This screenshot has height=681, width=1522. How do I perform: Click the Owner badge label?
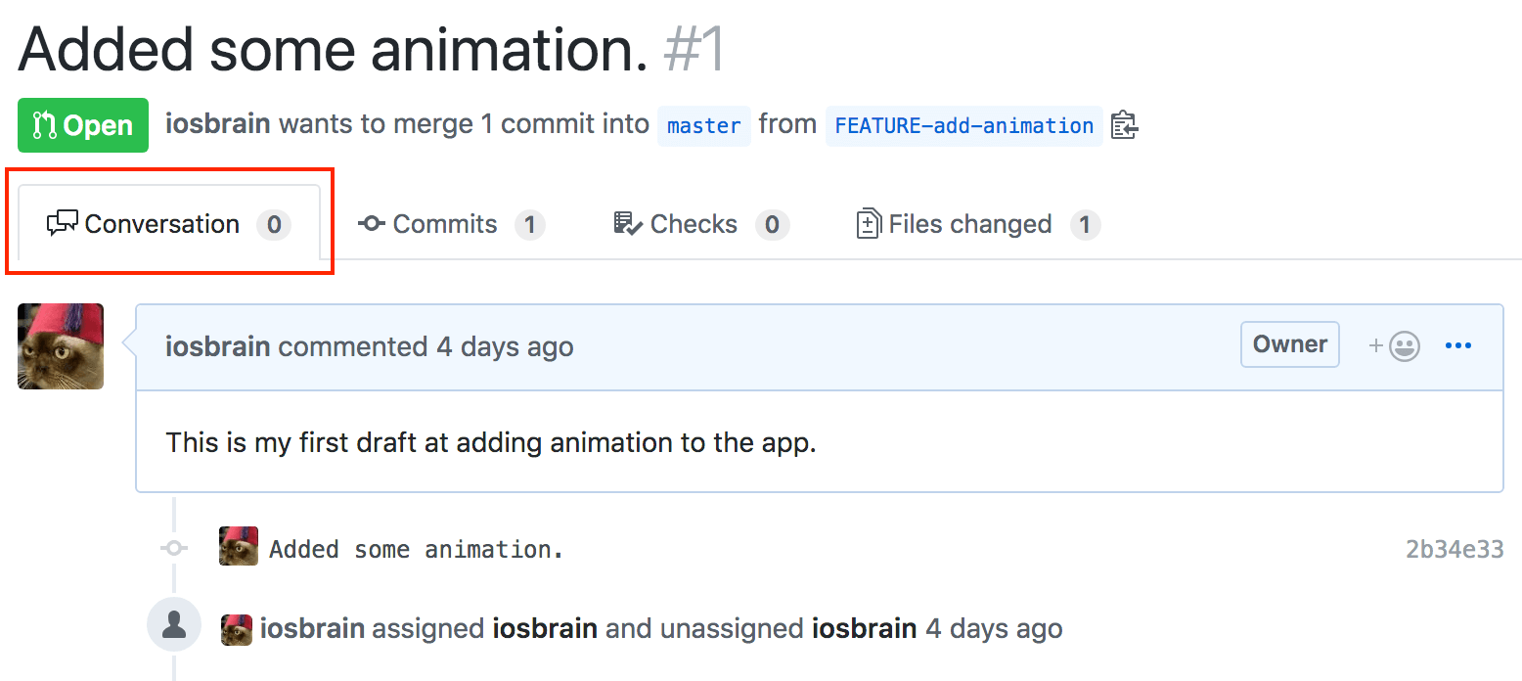point(1289,344)
